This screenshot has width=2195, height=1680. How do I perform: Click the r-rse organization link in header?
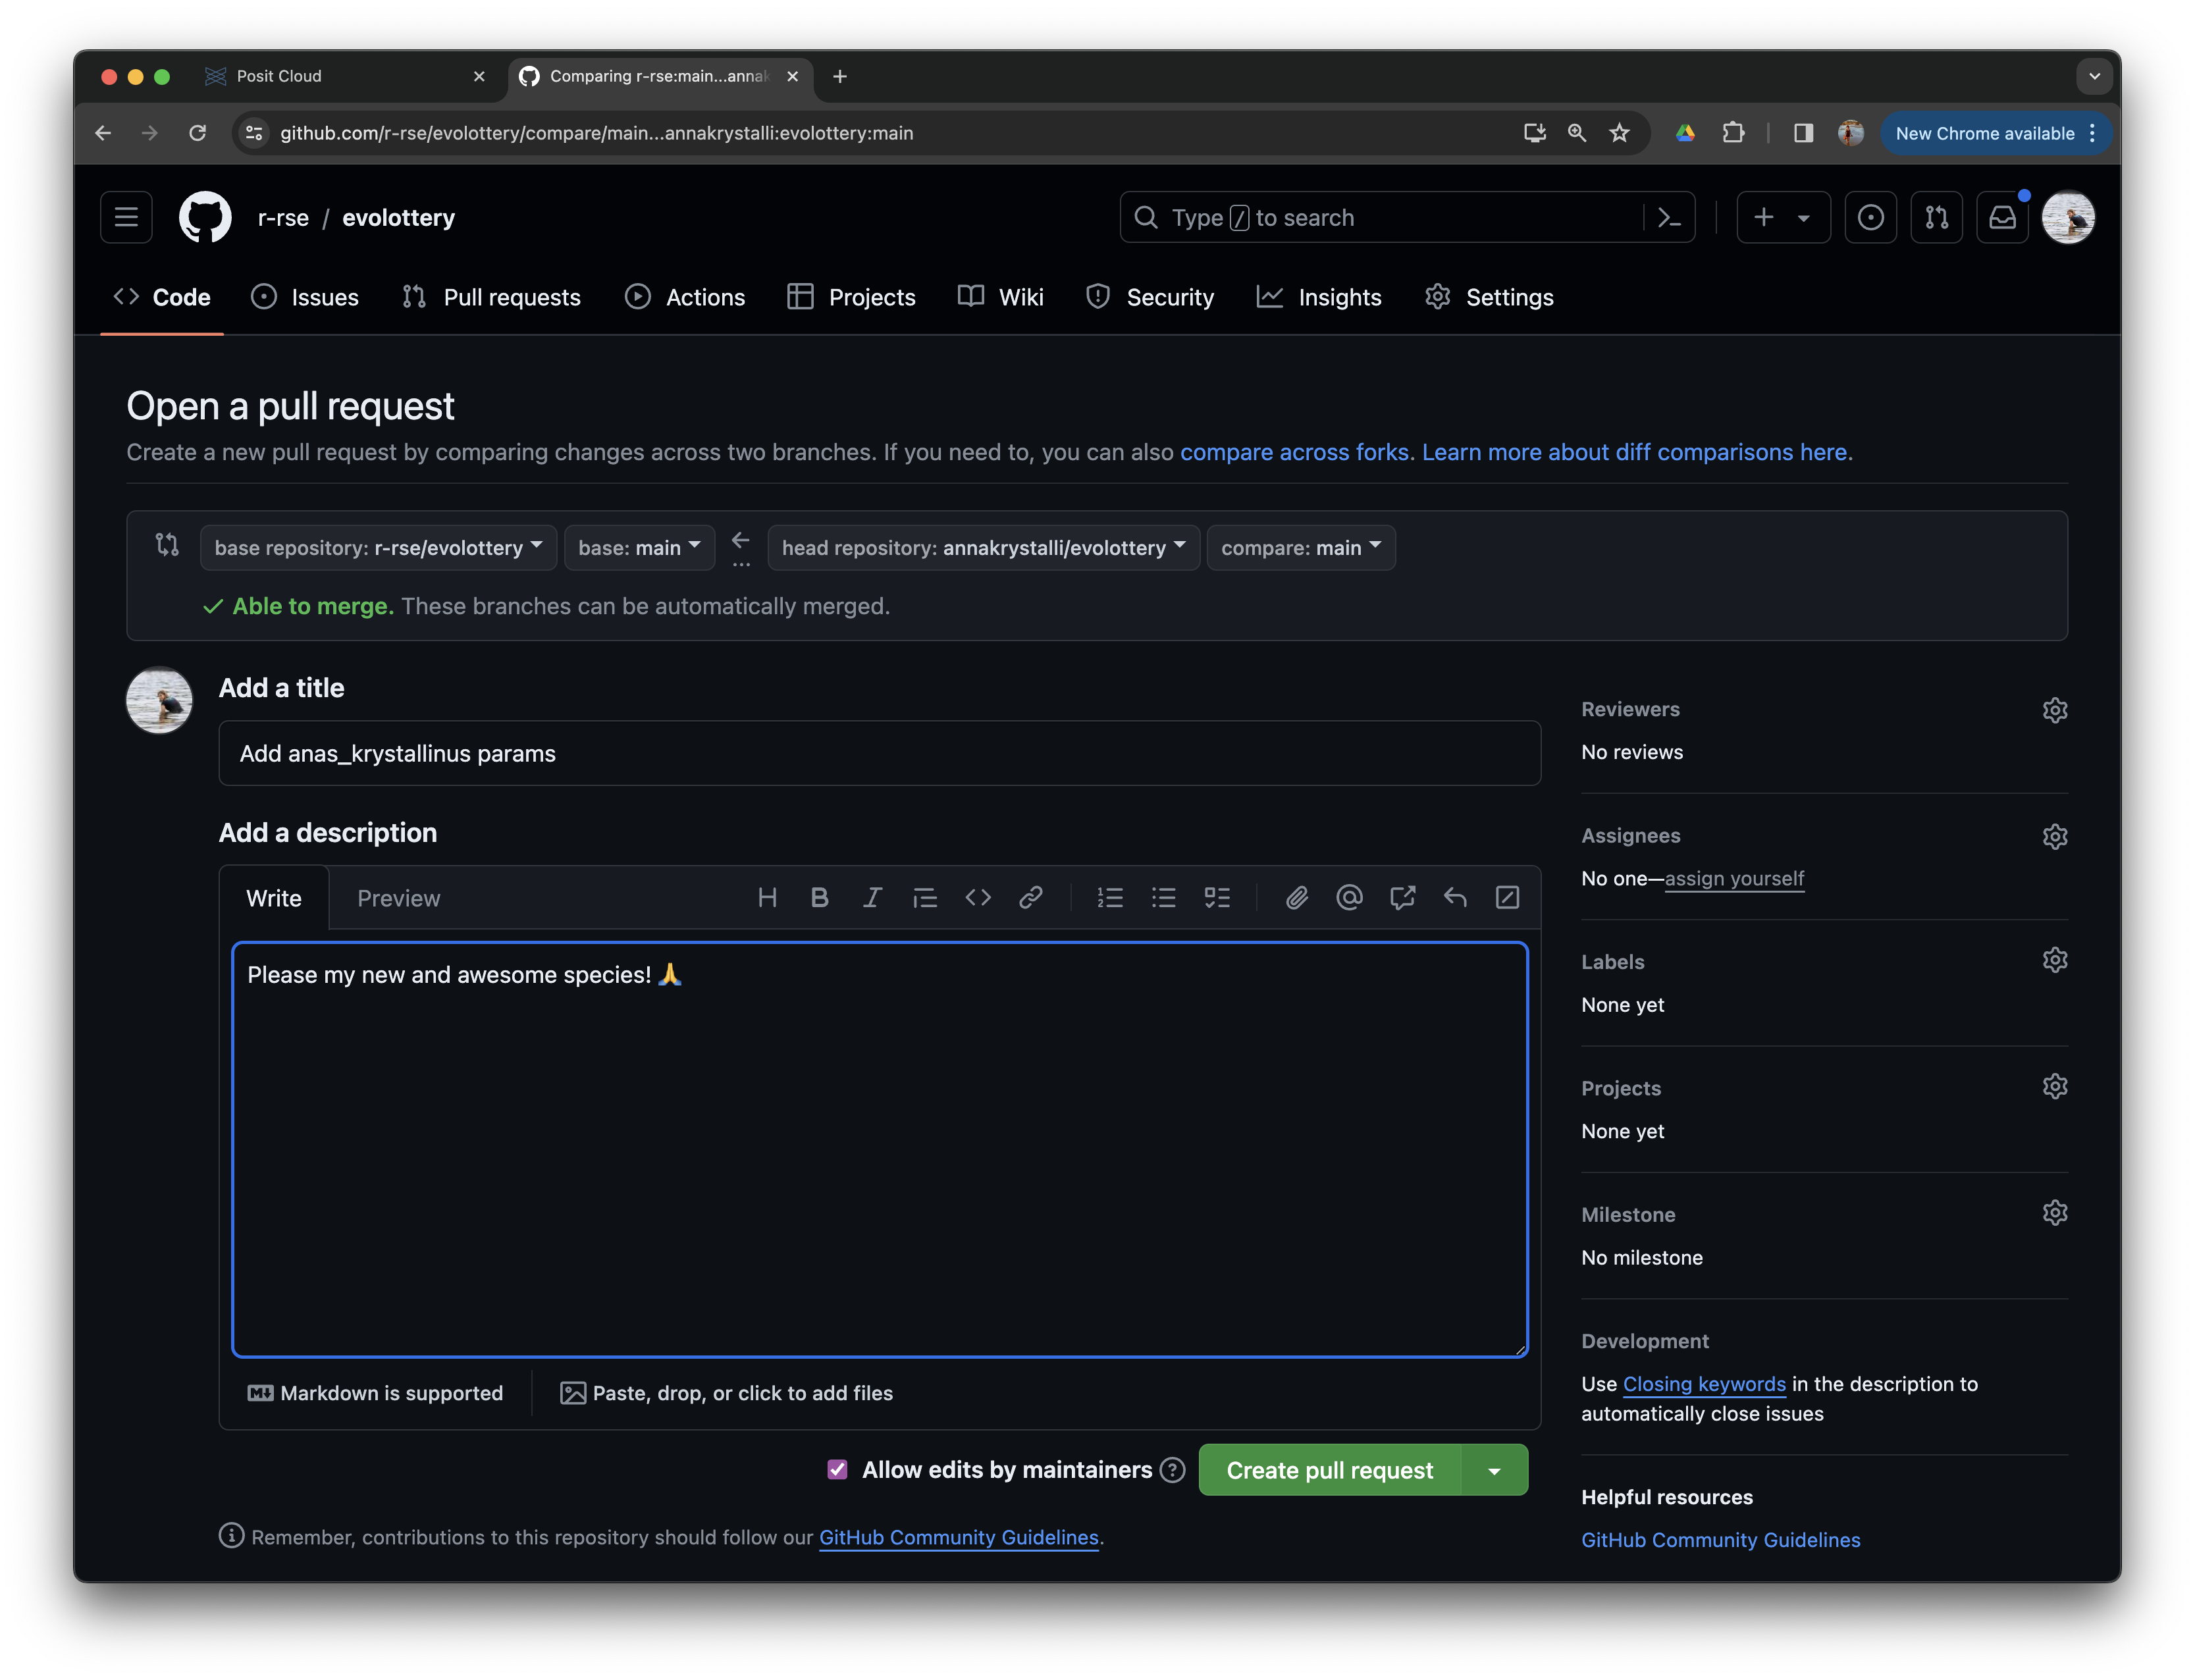(x=283, y=217)
